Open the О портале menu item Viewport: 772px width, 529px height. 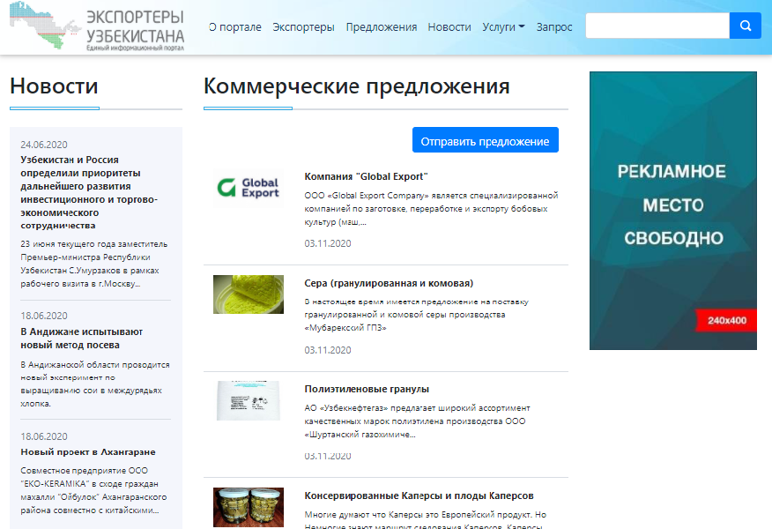tap(235, 27)
